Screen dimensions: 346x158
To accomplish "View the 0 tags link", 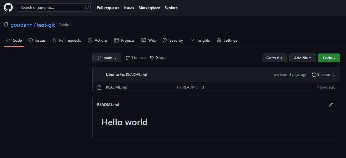I will 158,58.
